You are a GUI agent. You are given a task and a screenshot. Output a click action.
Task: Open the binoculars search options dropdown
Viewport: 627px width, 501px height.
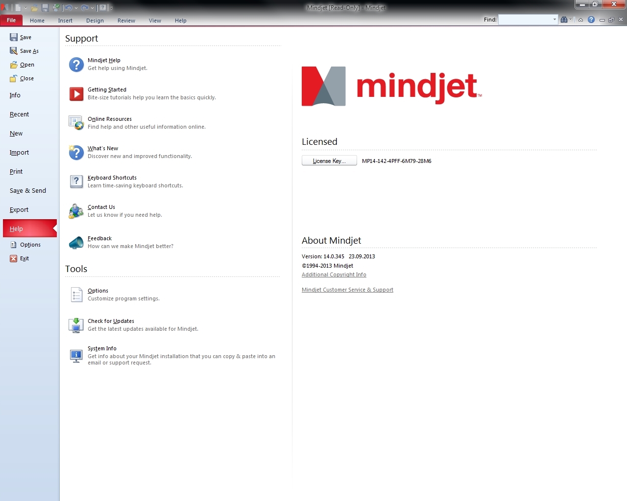click(570, 20)
